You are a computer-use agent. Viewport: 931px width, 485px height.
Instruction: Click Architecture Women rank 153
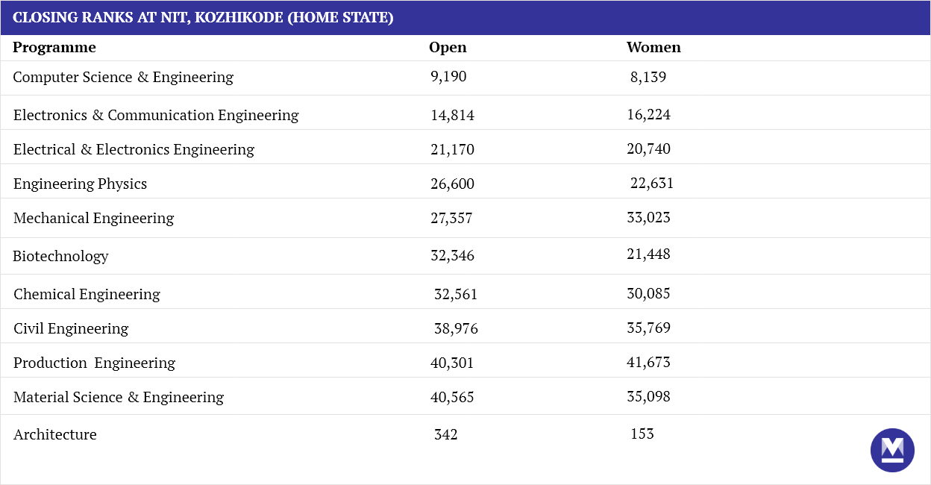click(x=642, y=434)
